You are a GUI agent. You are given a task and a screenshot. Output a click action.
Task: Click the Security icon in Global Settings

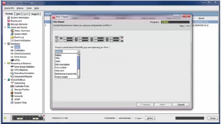click(x=12, y=93)
